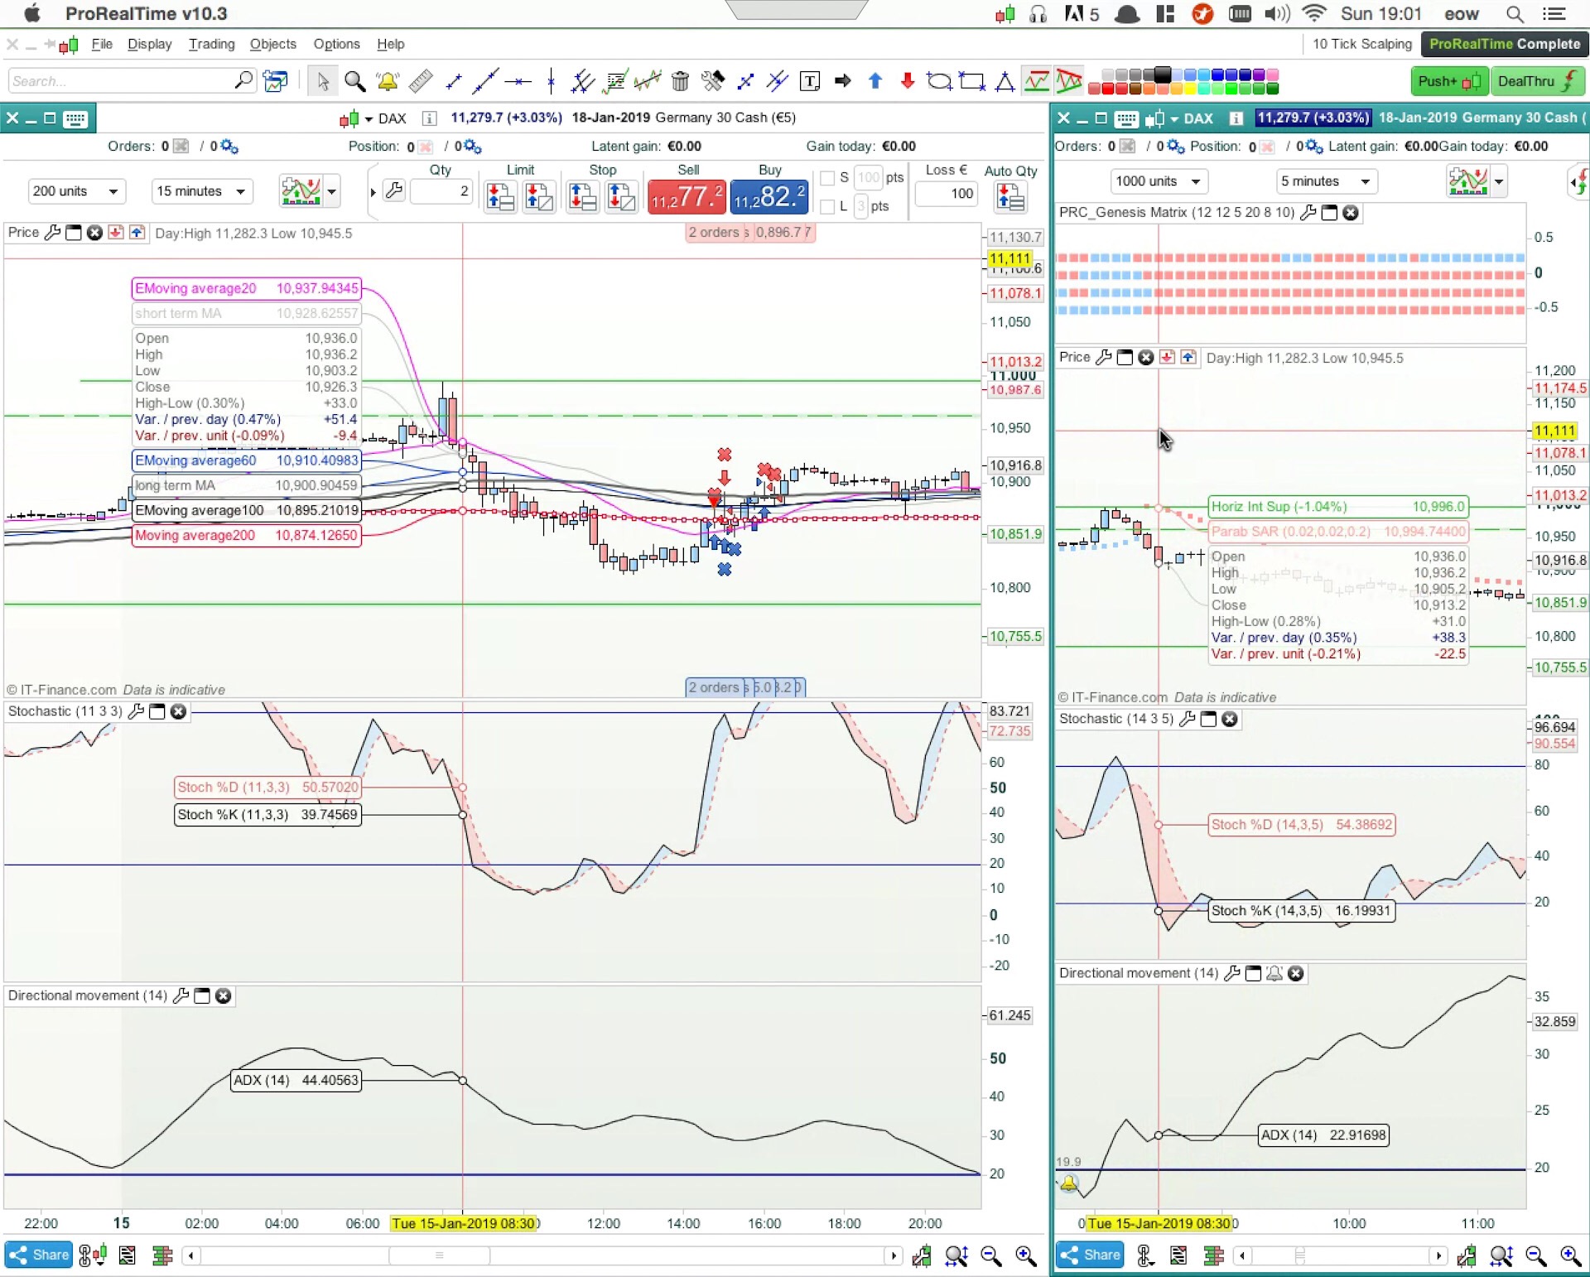Open the Options menu

(x=336, y=45)
